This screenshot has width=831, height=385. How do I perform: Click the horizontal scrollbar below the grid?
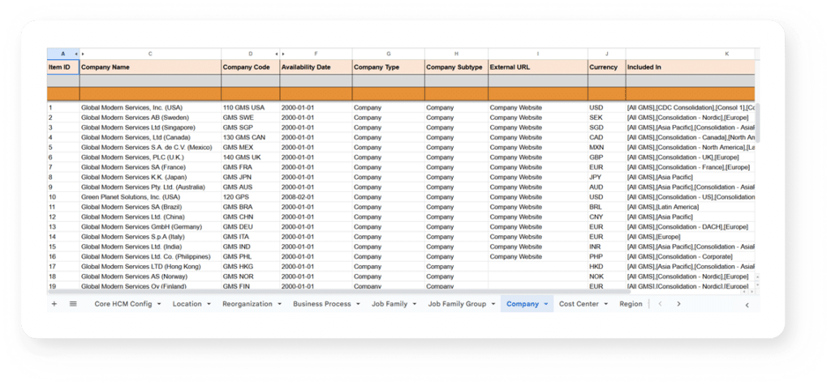339,291
